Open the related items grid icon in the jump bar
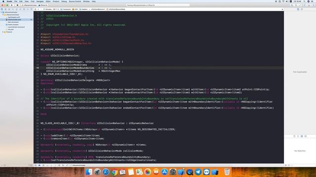Screen dimensions: 316x177 point(35,9)
